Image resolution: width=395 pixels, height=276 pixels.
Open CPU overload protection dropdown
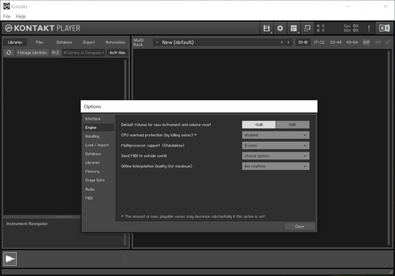click(x=275, y=135)
